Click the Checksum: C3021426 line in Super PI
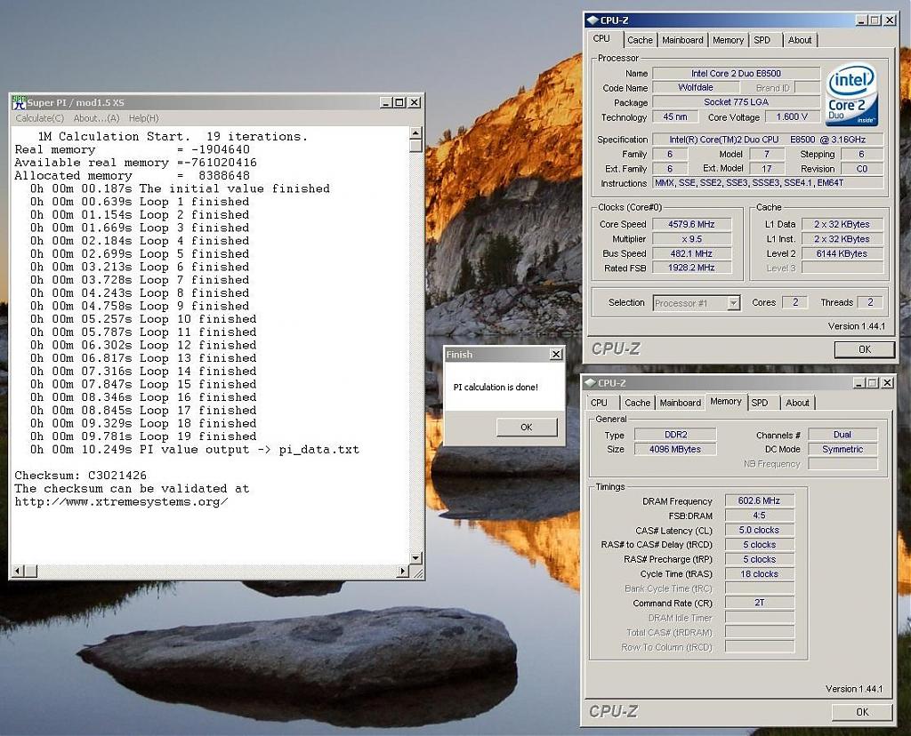This screenshot has height=736, width=911. 81,476
